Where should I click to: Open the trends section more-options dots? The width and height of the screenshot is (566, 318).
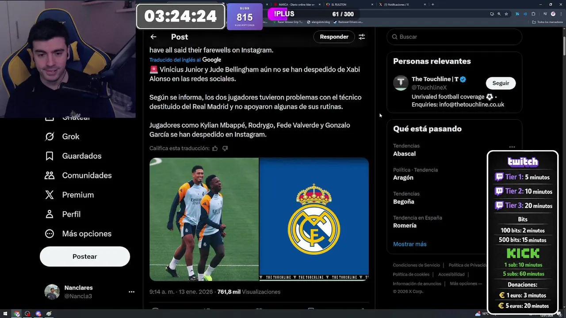tap(512, 147)
